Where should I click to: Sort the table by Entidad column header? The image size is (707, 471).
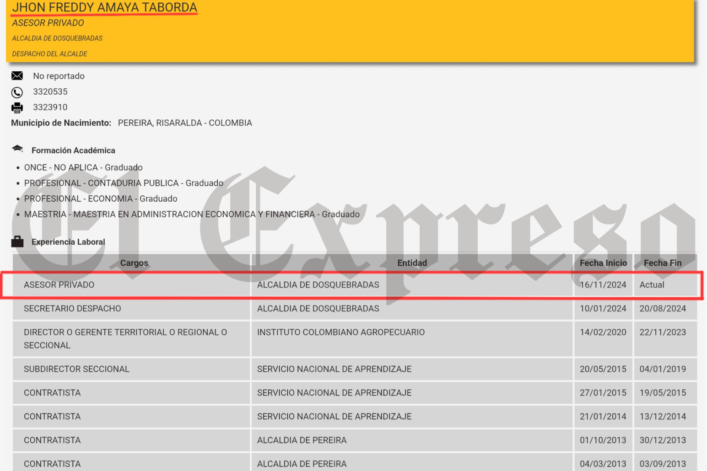click(412, 263)
